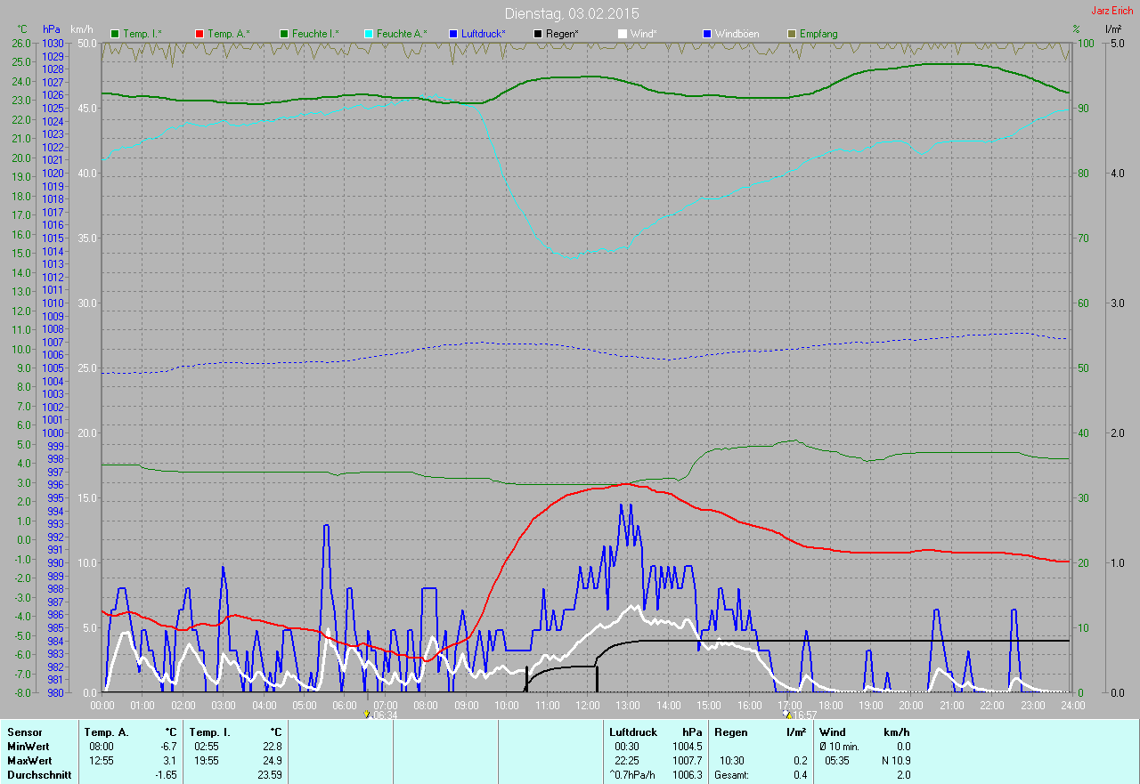Click the Regen column header in table

730,732
